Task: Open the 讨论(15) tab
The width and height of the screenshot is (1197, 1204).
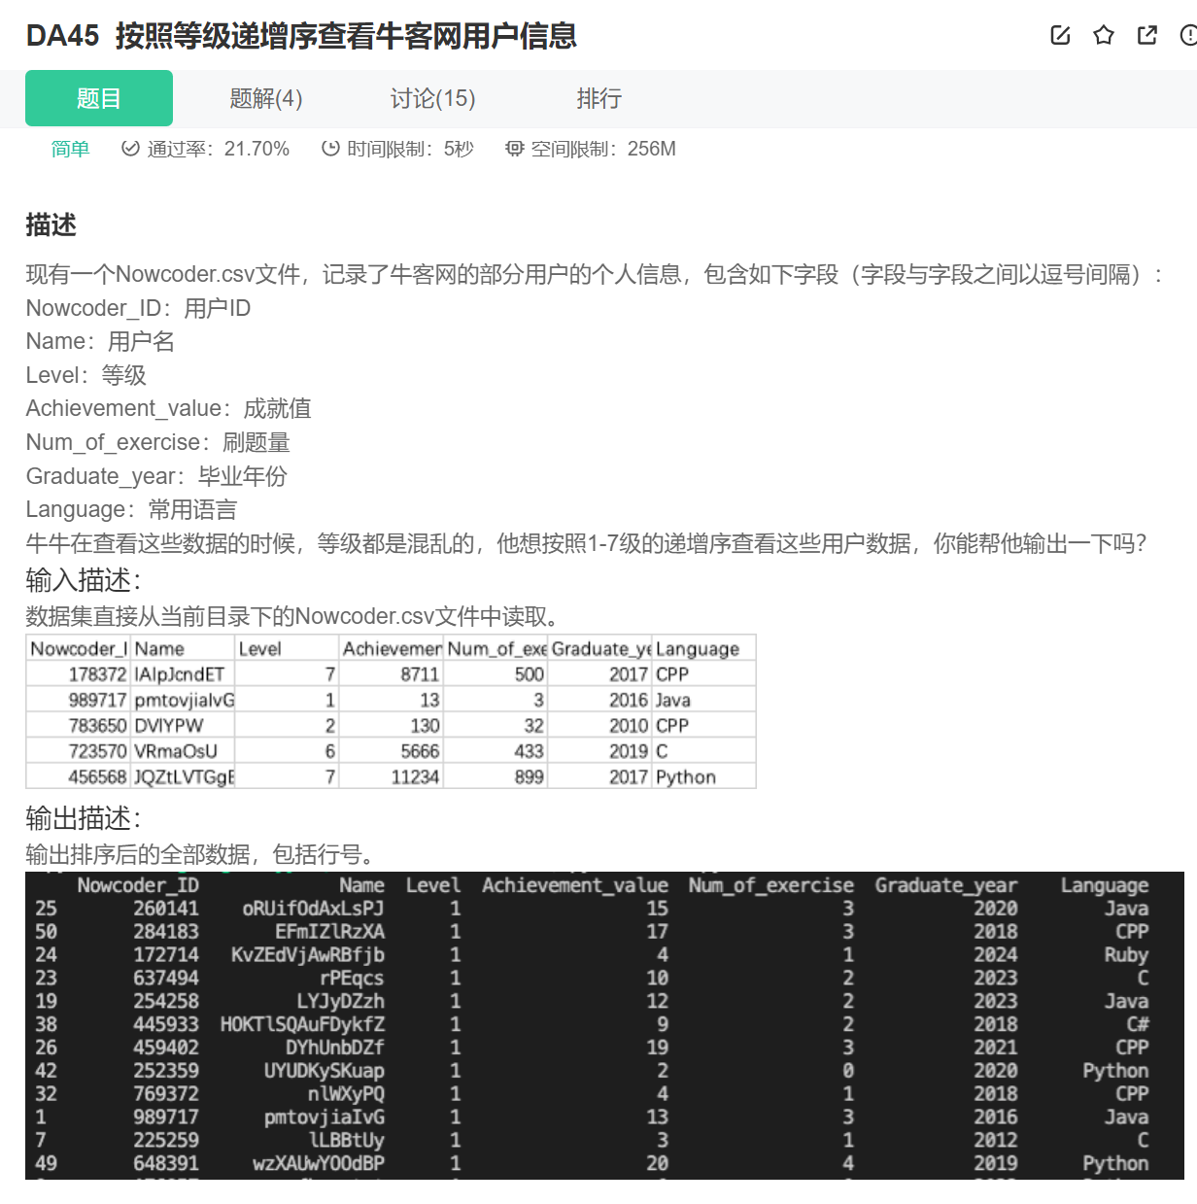Action: (x=433, y=98)
